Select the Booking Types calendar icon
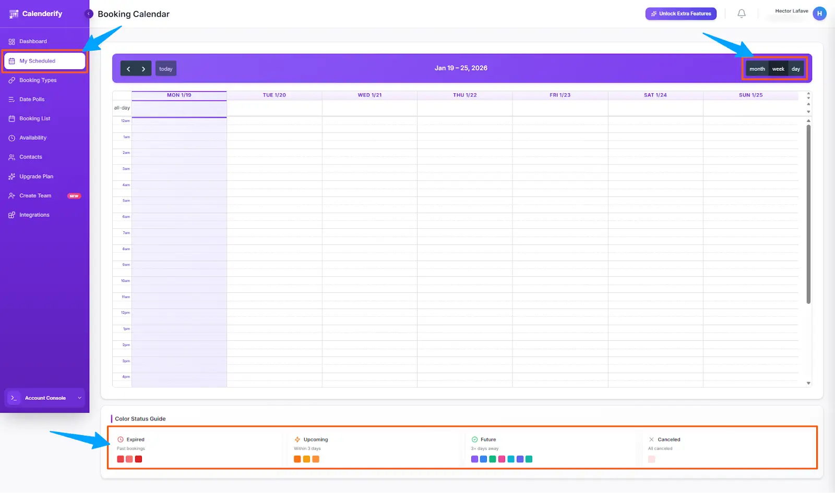The image size is (835, 493). [12, 80]
